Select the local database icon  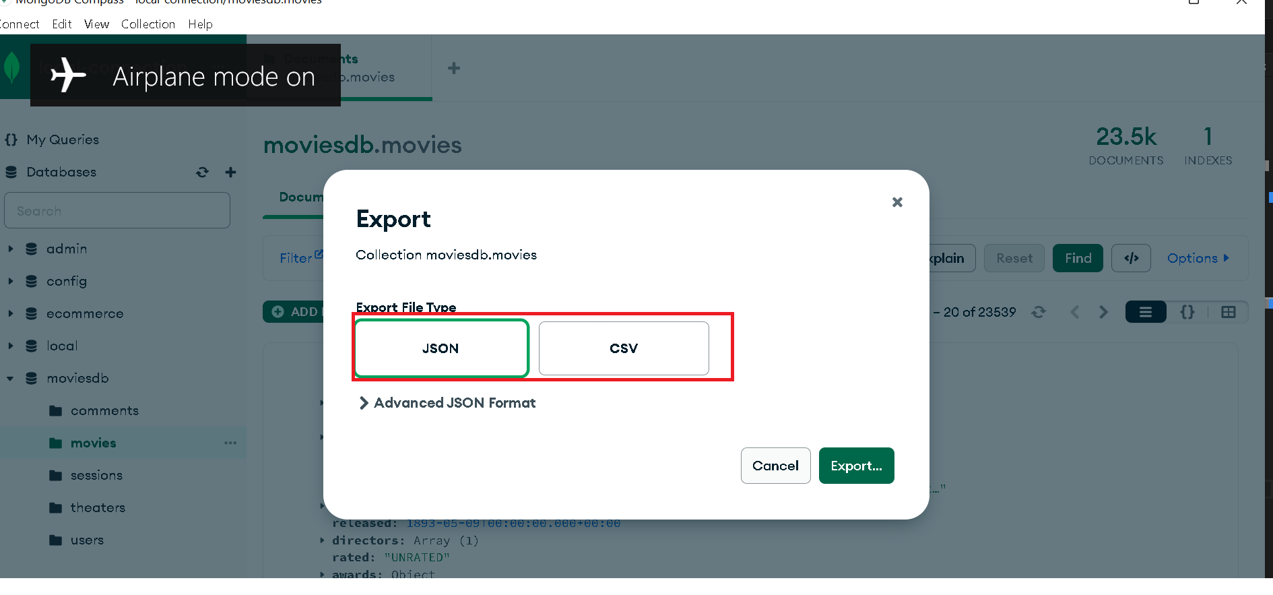tap(31, 346)
